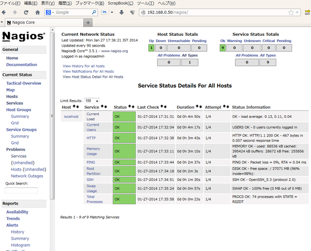Viewport: 311px width, 251px height.
Task: Click the Quick Search input field
Action: 21,190
